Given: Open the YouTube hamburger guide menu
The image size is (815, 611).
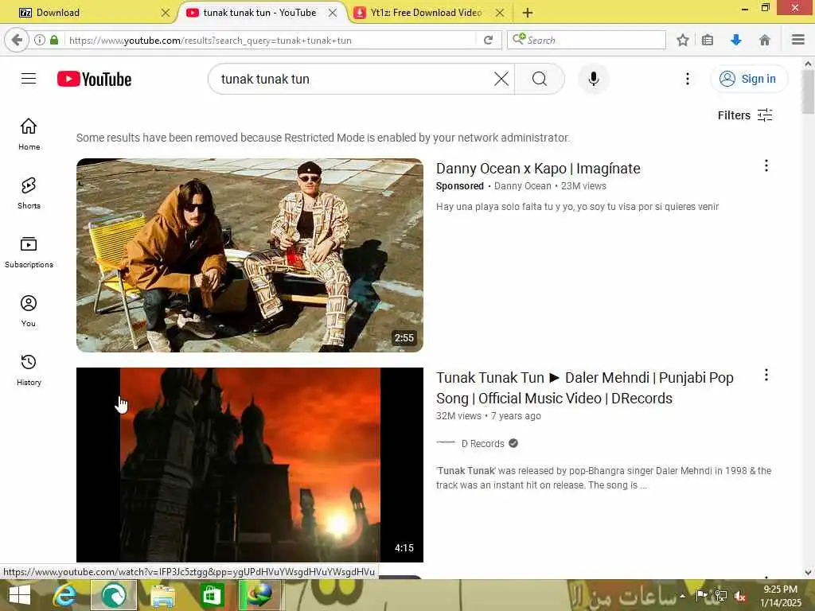Looking at the screenshot, I should (x=29, y=79).
